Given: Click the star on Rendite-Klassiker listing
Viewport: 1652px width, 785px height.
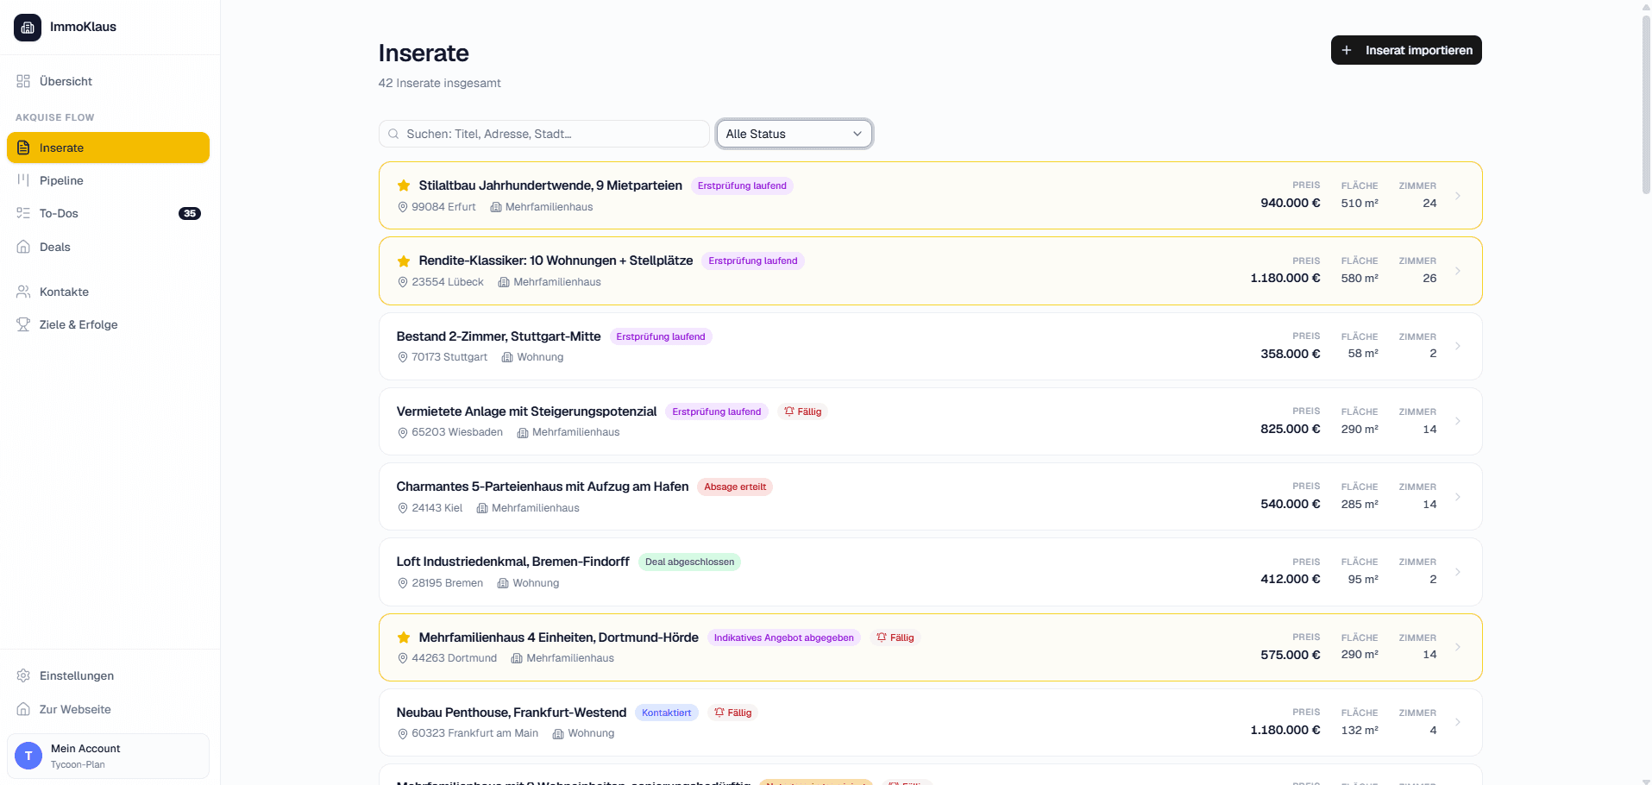Looking at the screenshot, I should coord(404,261).
